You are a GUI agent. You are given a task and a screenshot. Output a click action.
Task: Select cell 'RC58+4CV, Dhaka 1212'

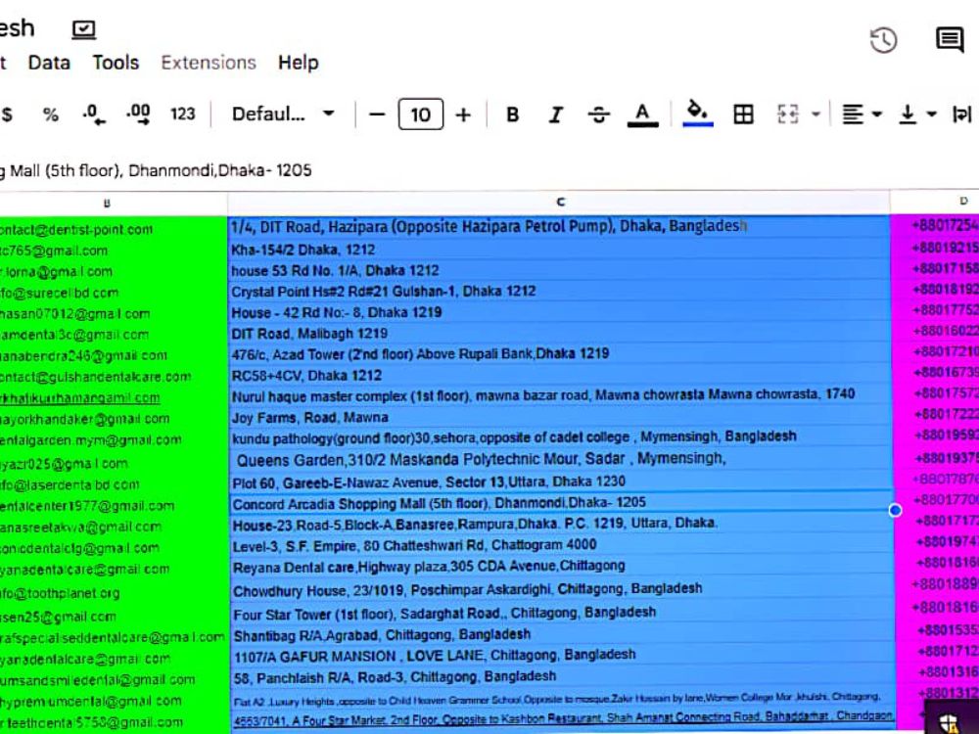(559, 375)
